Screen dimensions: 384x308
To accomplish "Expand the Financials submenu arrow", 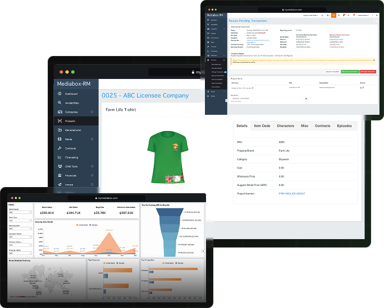I will [92, 175].
